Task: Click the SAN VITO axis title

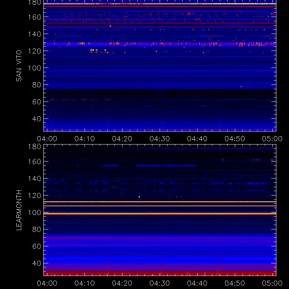Action: pyautogui.click(x=19, y=66)
